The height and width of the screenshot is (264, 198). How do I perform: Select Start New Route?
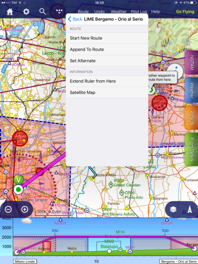click(x=107, y=38)
